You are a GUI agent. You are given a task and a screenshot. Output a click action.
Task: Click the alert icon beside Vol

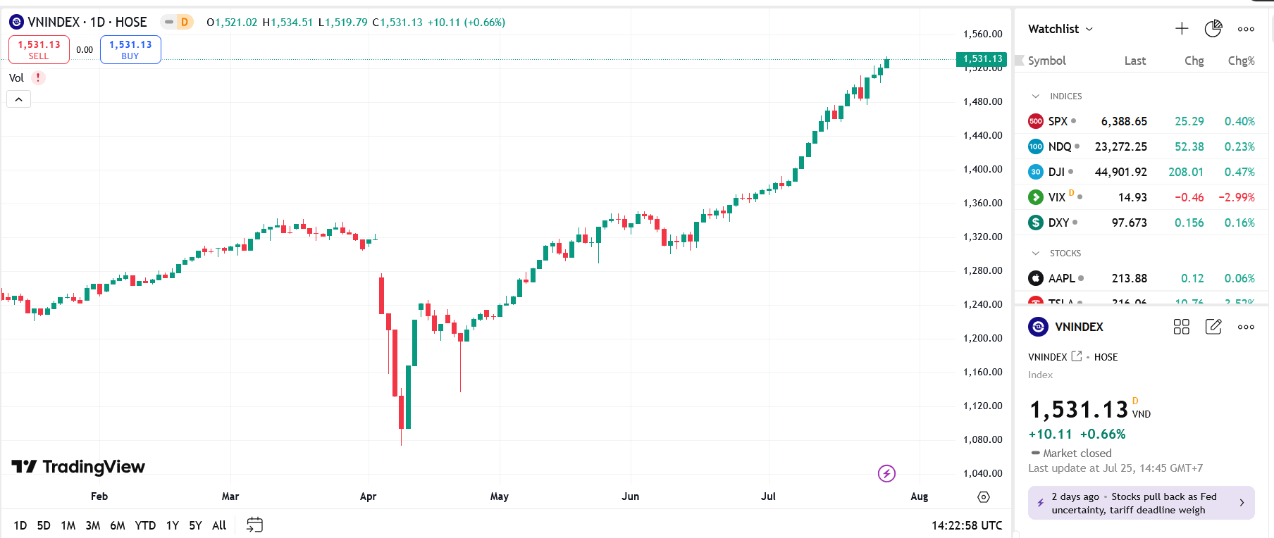39,77
